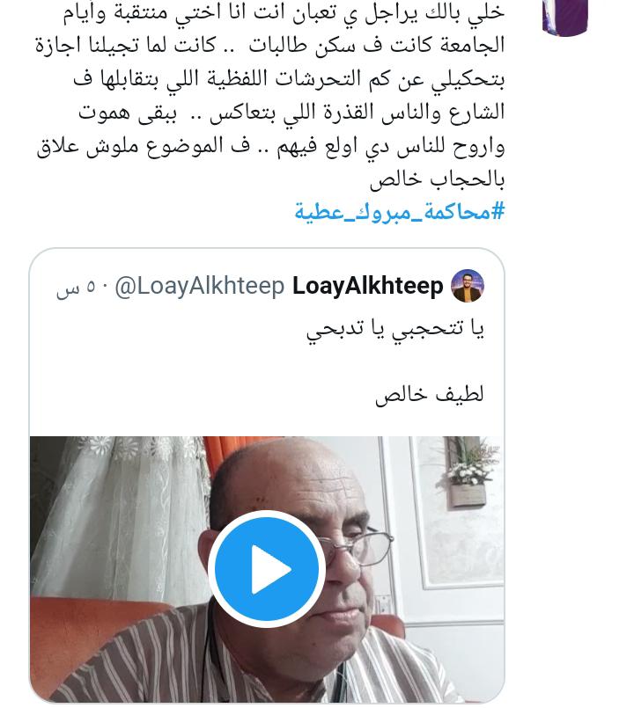Click the first tweet line starting خلي بالك
Image resolution: width=634 pixels, height=708 pixels.
pos(284,12)
